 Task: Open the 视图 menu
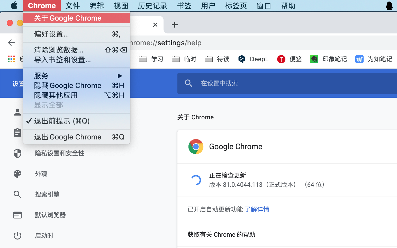pos(121,5)
